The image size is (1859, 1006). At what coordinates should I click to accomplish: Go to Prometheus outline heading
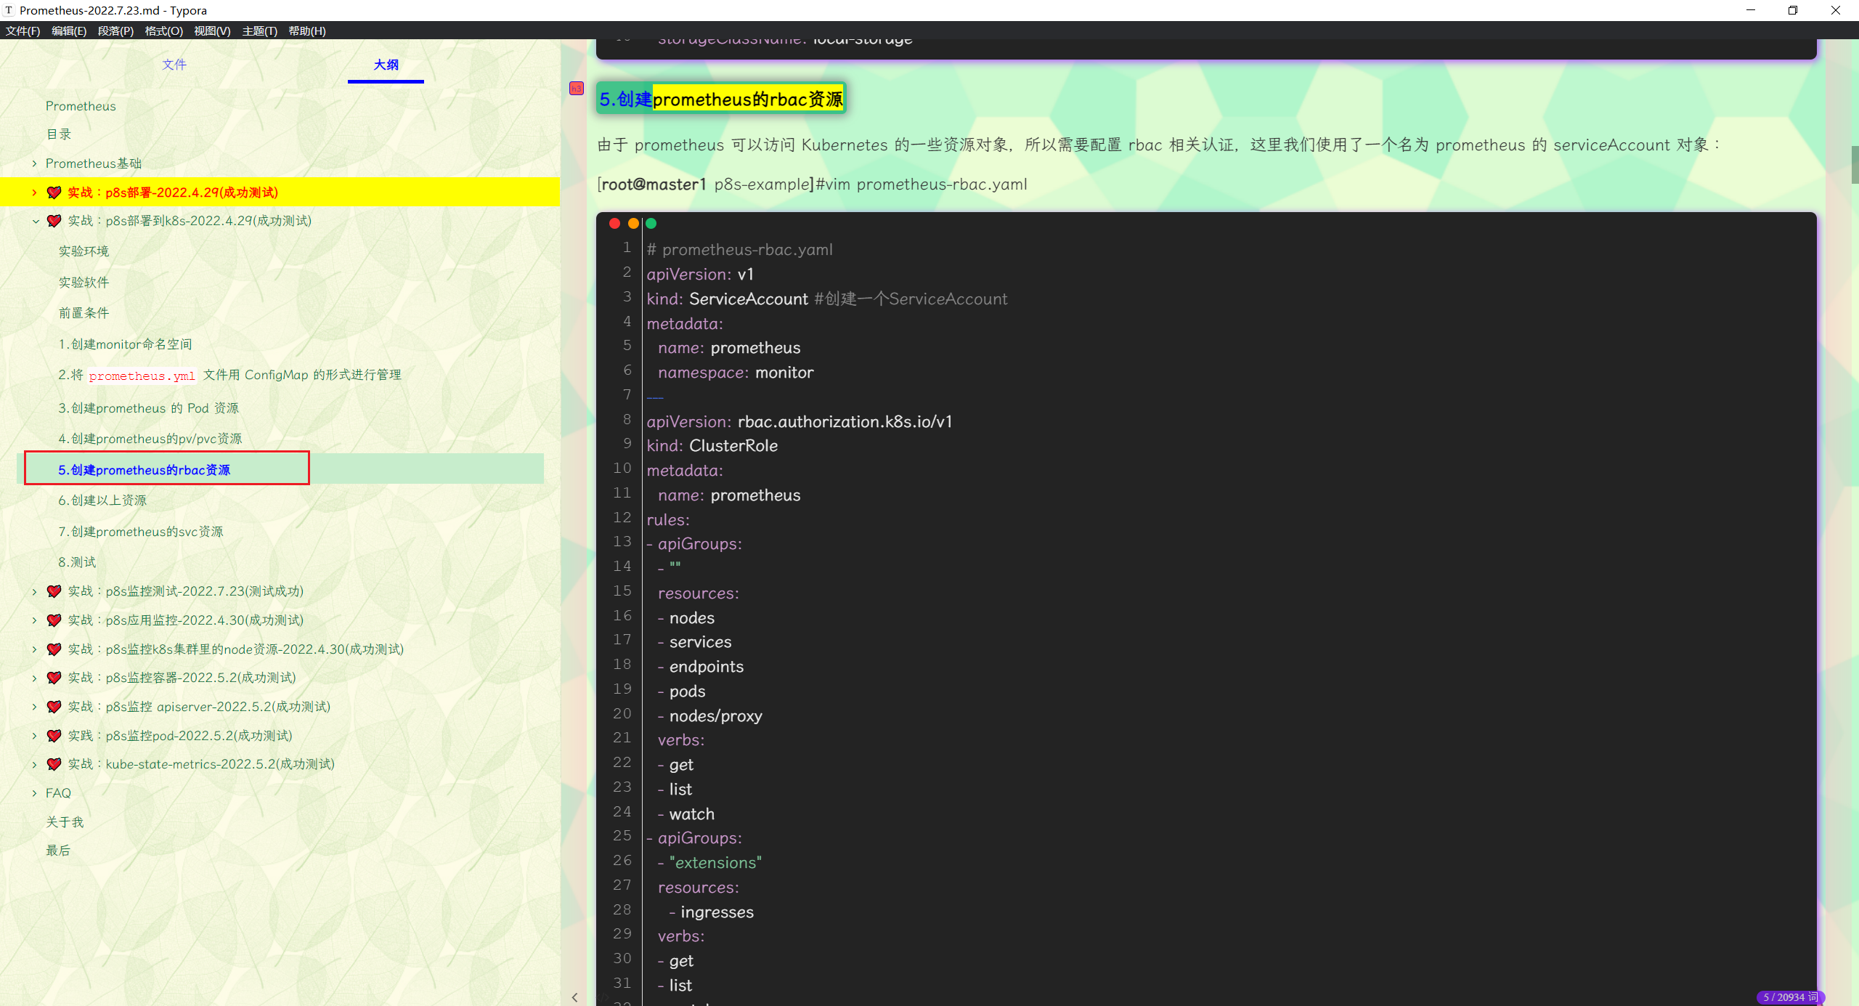point(81,106)
